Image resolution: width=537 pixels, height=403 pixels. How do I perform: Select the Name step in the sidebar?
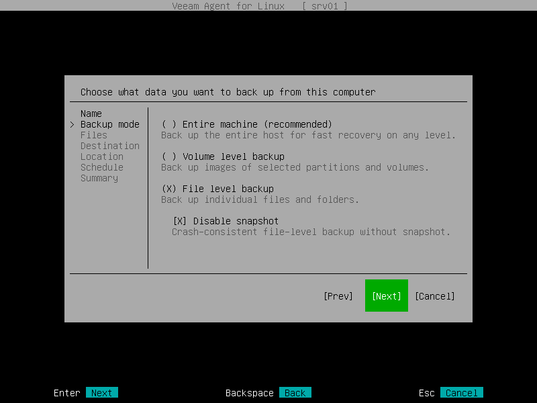tap(91, 114)
